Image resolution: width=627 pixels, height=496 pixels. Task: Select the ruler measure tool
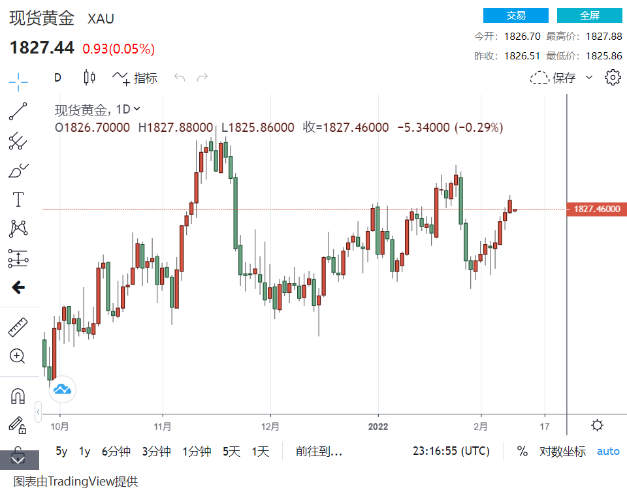(18, 328)
